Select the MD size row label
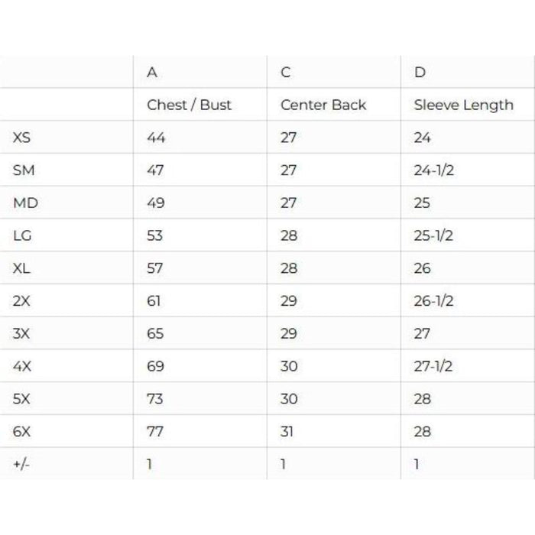Screen dimensions: 535x535 point(25,203)
